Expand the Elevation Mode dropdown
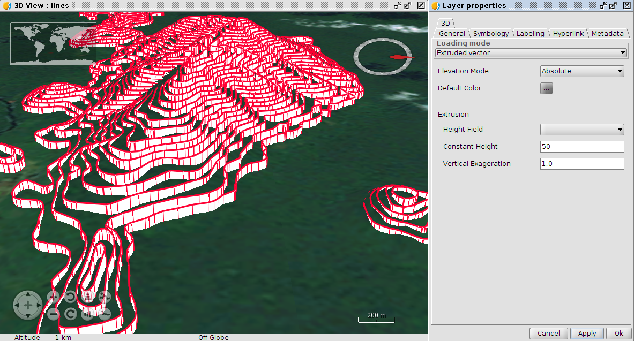 click(x=581, y=71)
